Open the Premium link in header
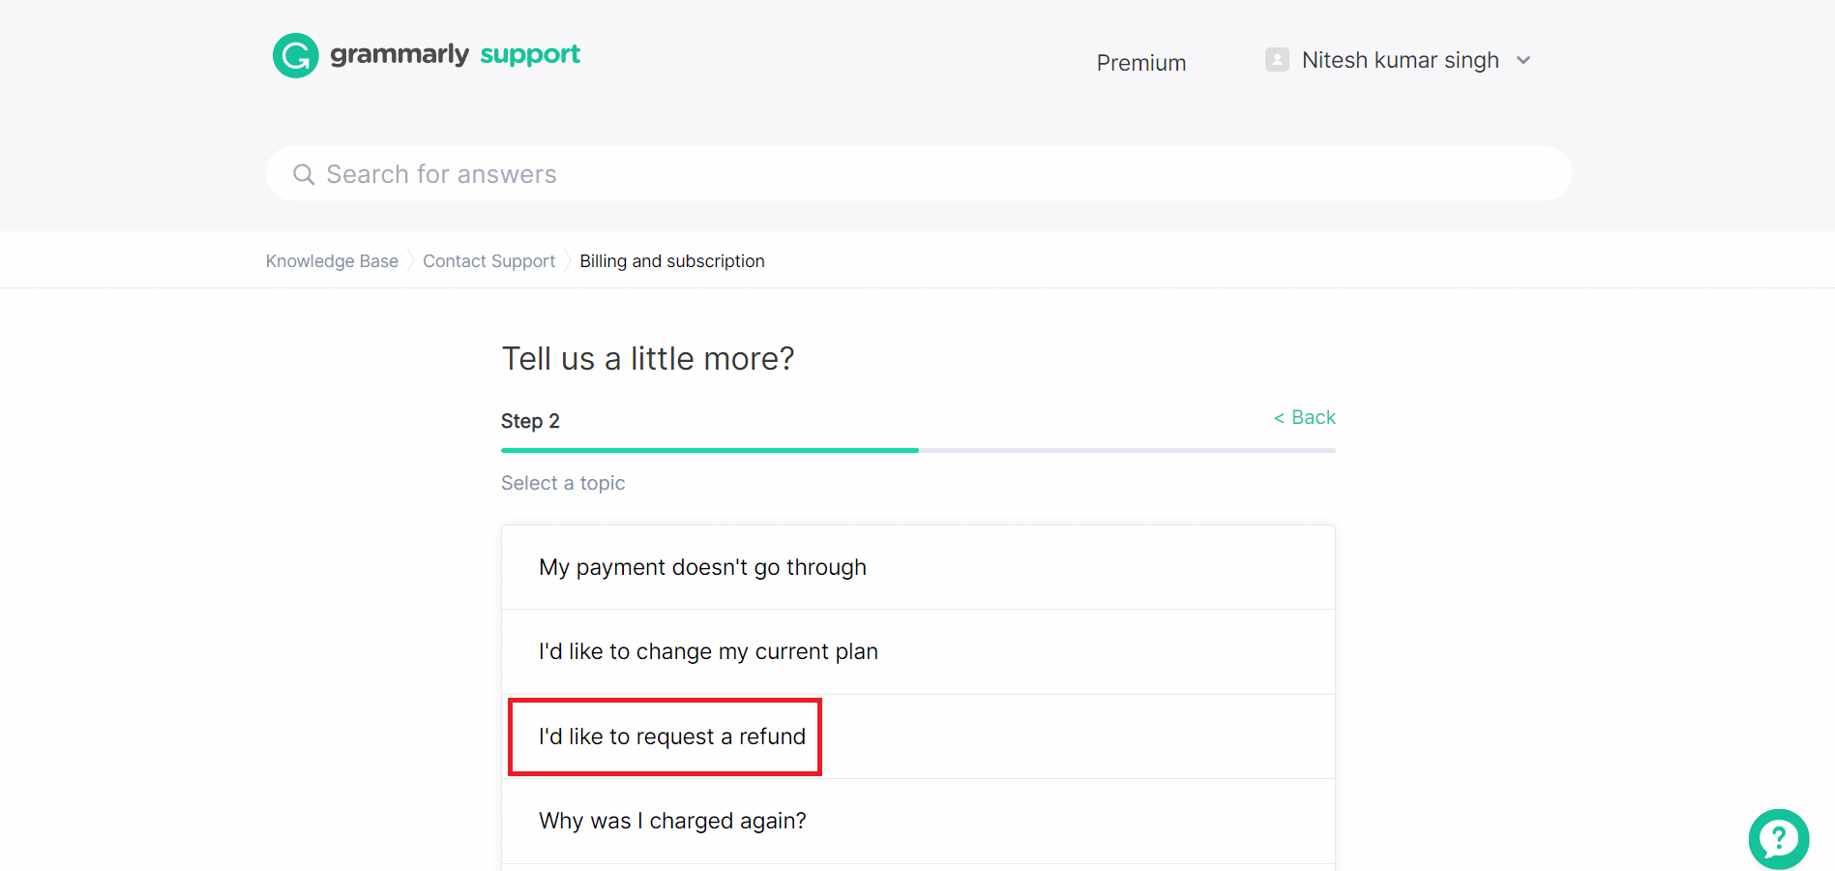Screen dimensions: 1835x871 (x=1140, y=63)
